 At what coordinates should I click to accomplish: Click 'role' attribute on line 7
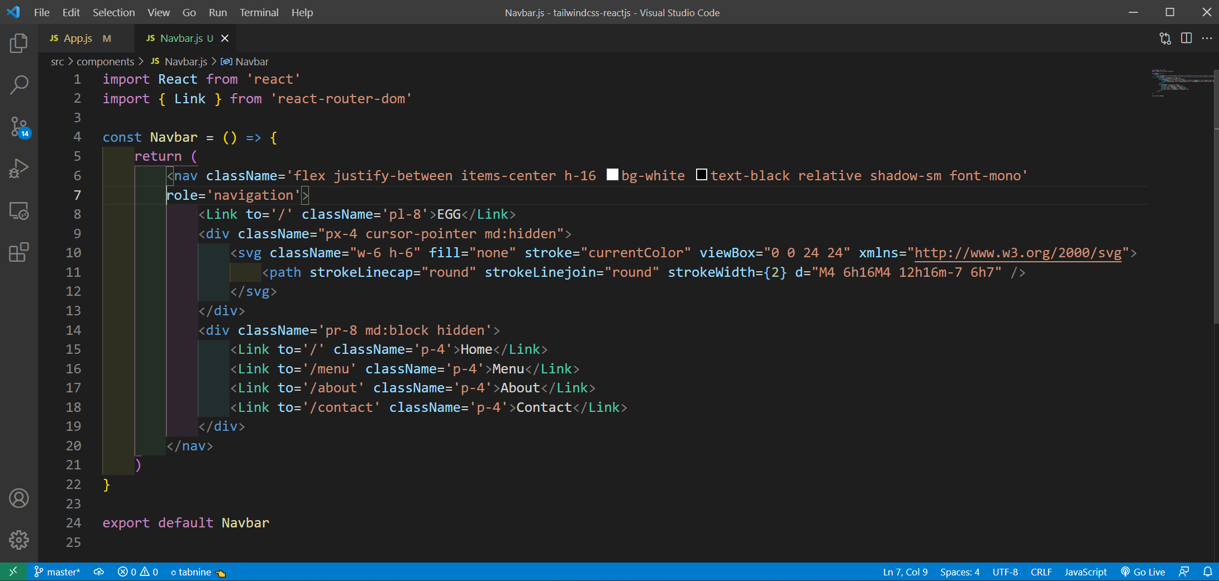point(182,195)
